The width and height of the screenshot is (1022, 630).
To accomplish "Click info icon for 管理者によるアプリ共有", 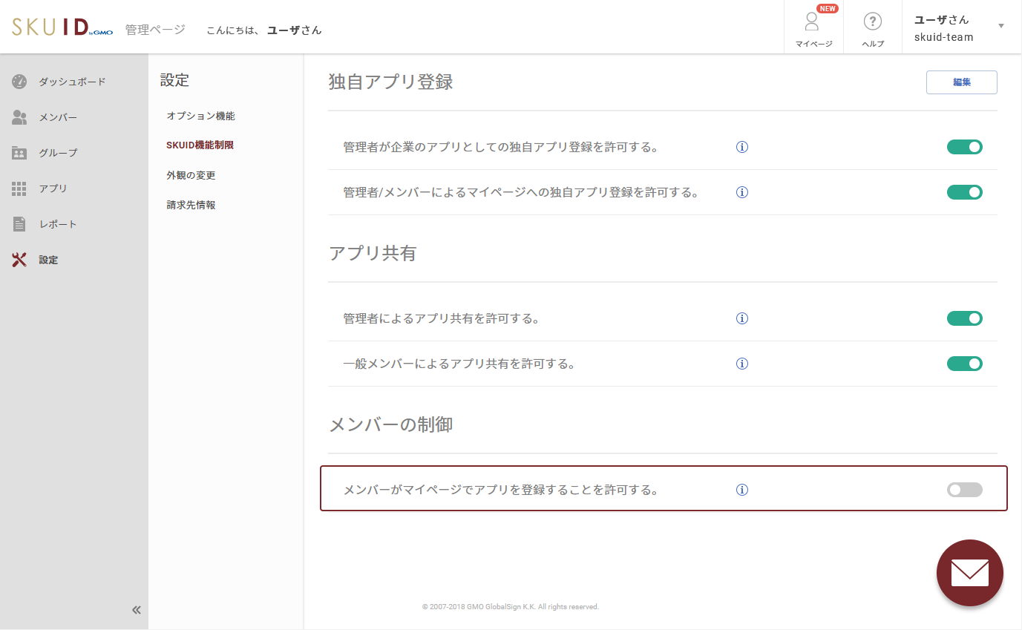I will [741, 318].
